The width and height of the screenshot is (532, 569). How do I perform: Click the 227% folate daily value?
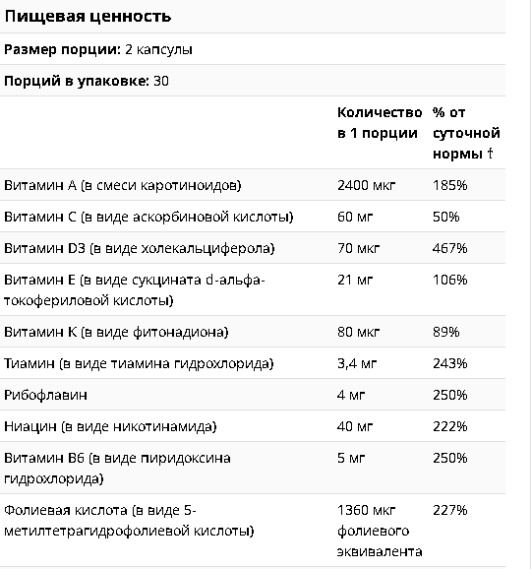tap(449, 510)
